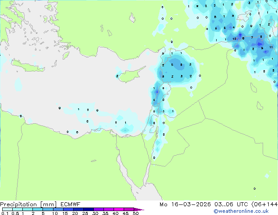Click the 'Mo 16-03-2026' date text
This screenshot has height=215, width=278.
pos(185,204)
